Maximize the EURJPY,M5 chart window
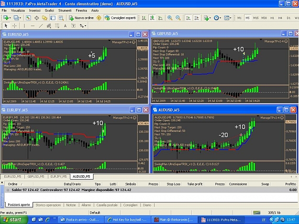This screenshot has height=224, width=299. [x=139, y=110]
